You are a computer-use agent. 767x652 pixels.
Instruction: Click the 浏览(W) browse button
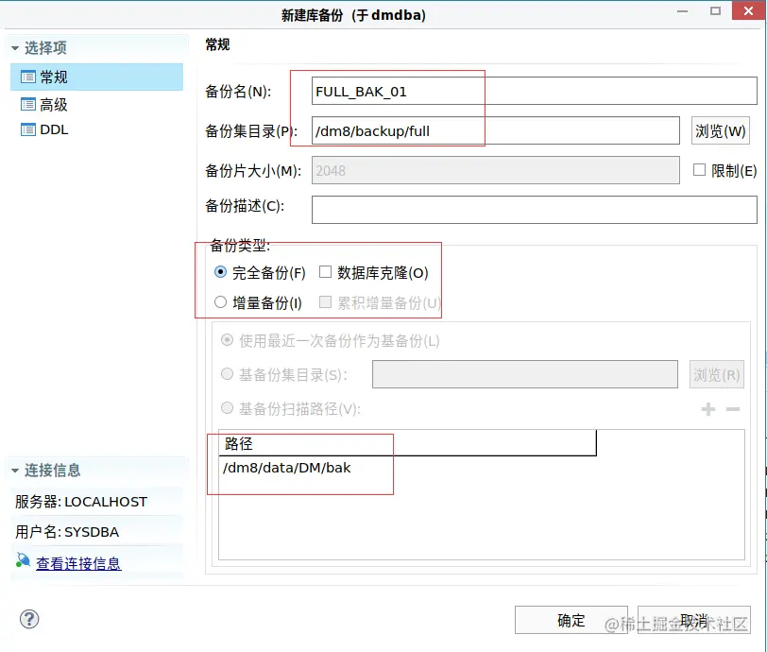(x=721, y=129)
